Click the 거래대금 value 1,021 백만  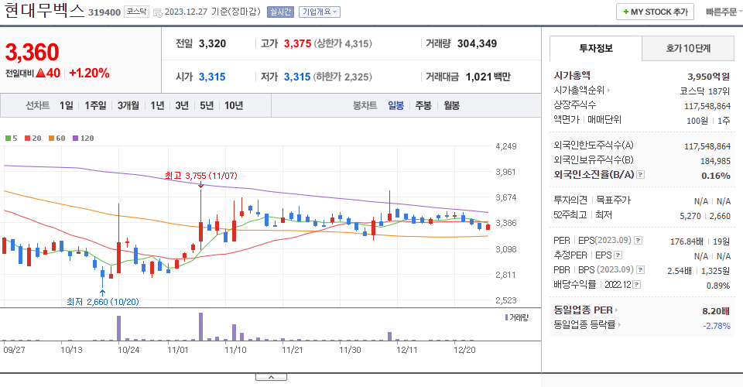(x=488, y=77)
